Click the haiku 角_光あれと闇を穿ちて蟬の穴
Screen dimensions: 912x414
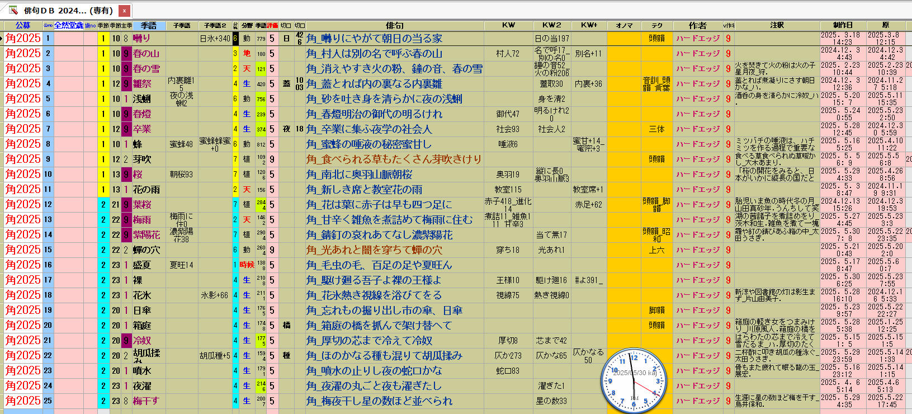(374, 250)
